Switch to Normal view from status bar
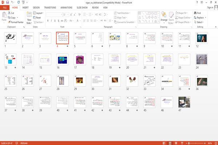Image resolution: width=218 pixels, height=145 pixels. tap(164, 143)
